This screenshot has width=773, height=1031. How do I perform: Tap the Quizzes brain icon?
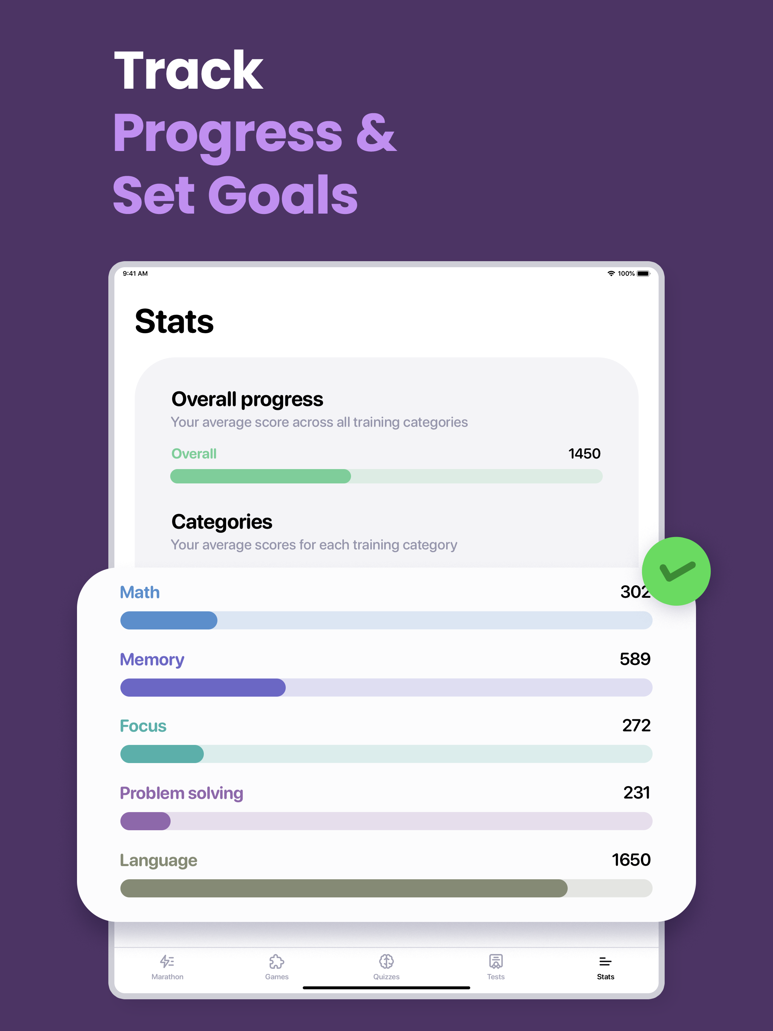coord(386,962)
